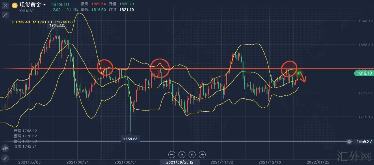This screenshot has width=374, height=165.
Task: Click the crosshair 最高 1776.52 readout
Action: (25, 136)
